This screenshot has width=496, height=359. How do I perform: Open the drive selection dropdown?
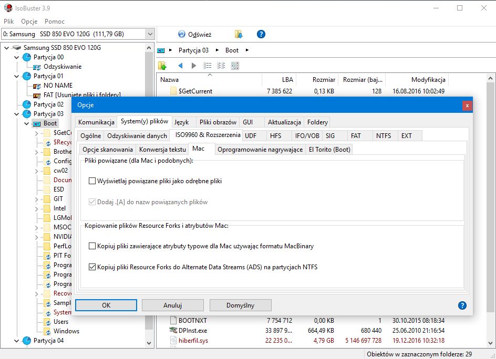point(150,34)
